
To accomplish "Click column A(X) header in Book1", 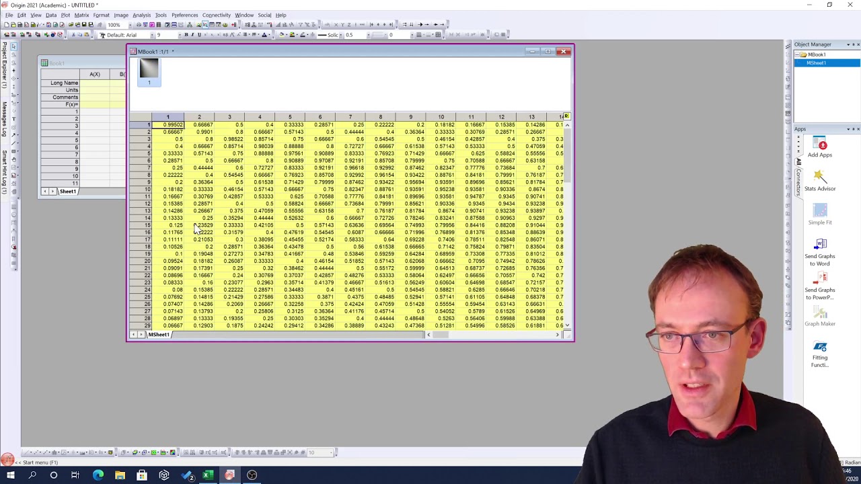I will (x=95, y=74).
